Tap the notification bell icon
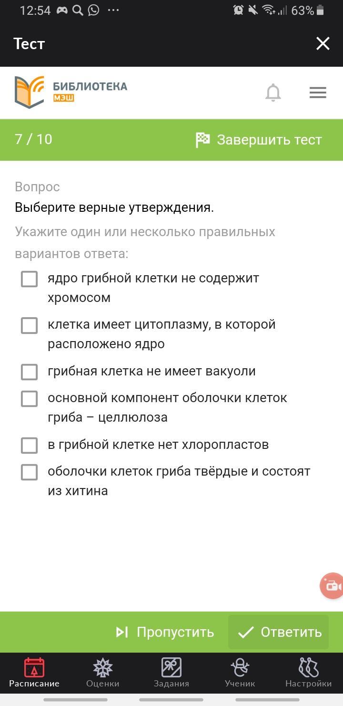 [x=273, y=93]
